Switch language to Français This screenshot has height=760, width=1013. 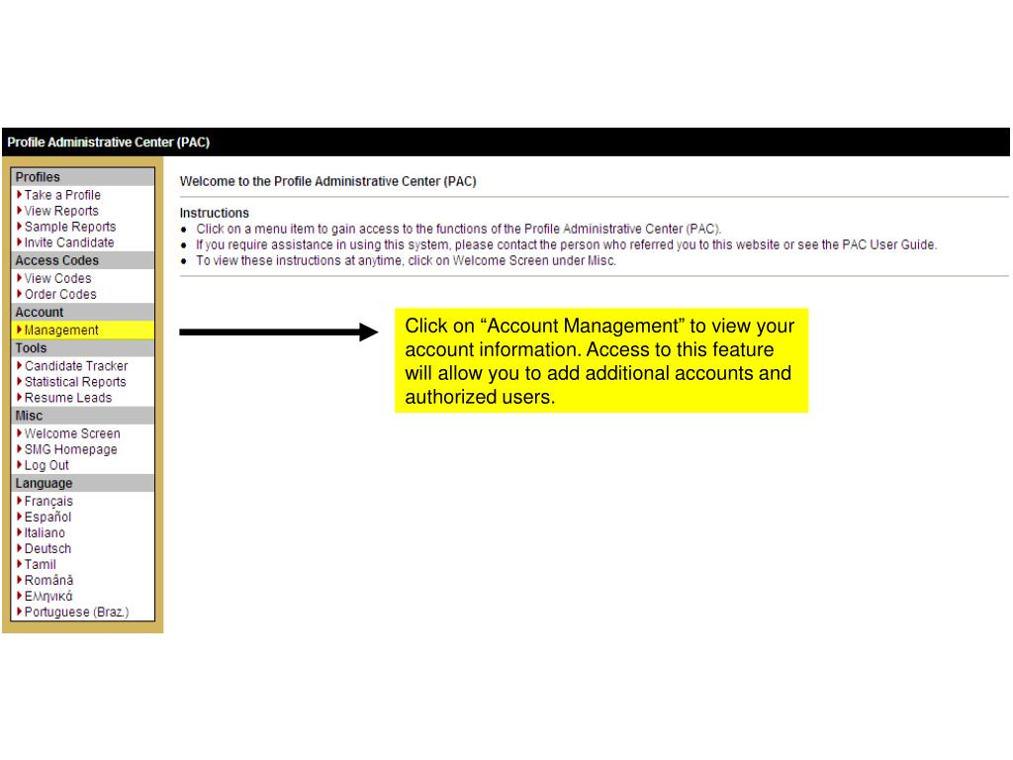pyautogui.click(x=49, y=502)
